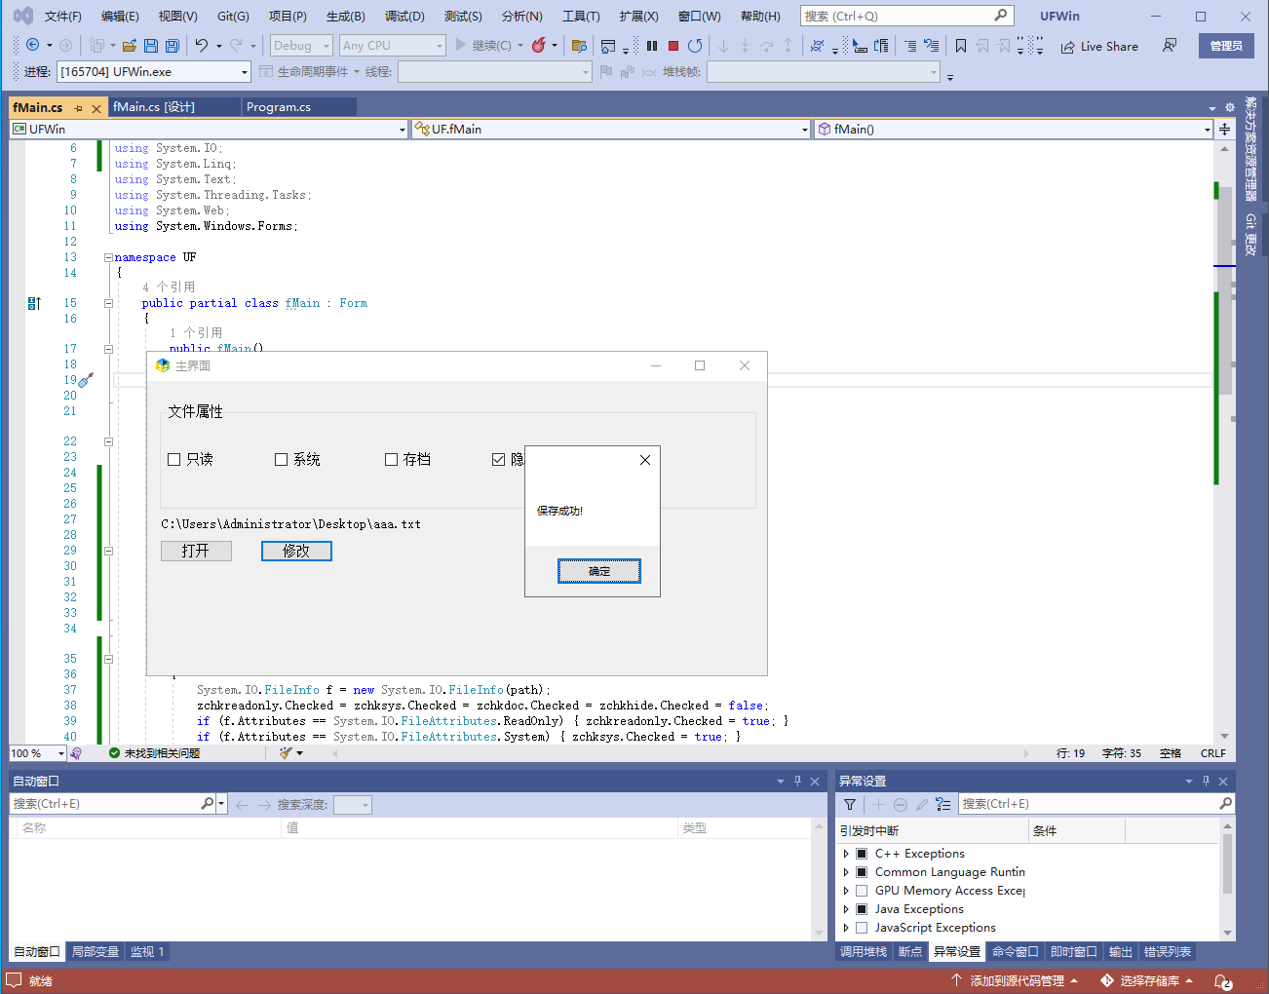Expand the Java Exceptions tree node
The image size is (1269, 994).
pyautogui.click(x=846, y=909)
